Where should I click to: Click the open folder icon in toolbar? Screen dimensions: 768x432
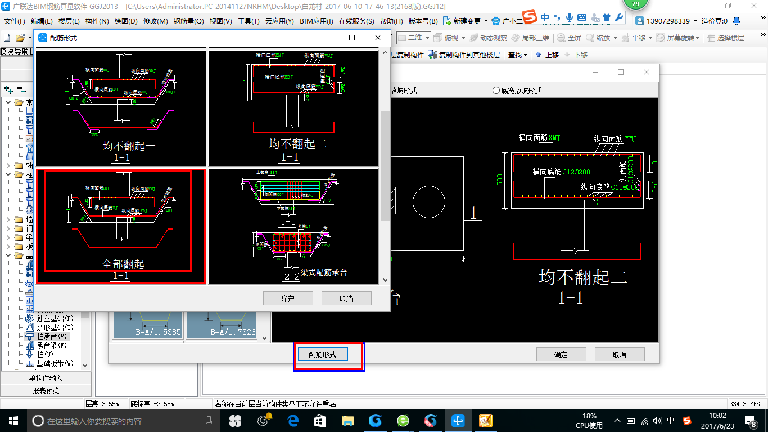(20, 38)
